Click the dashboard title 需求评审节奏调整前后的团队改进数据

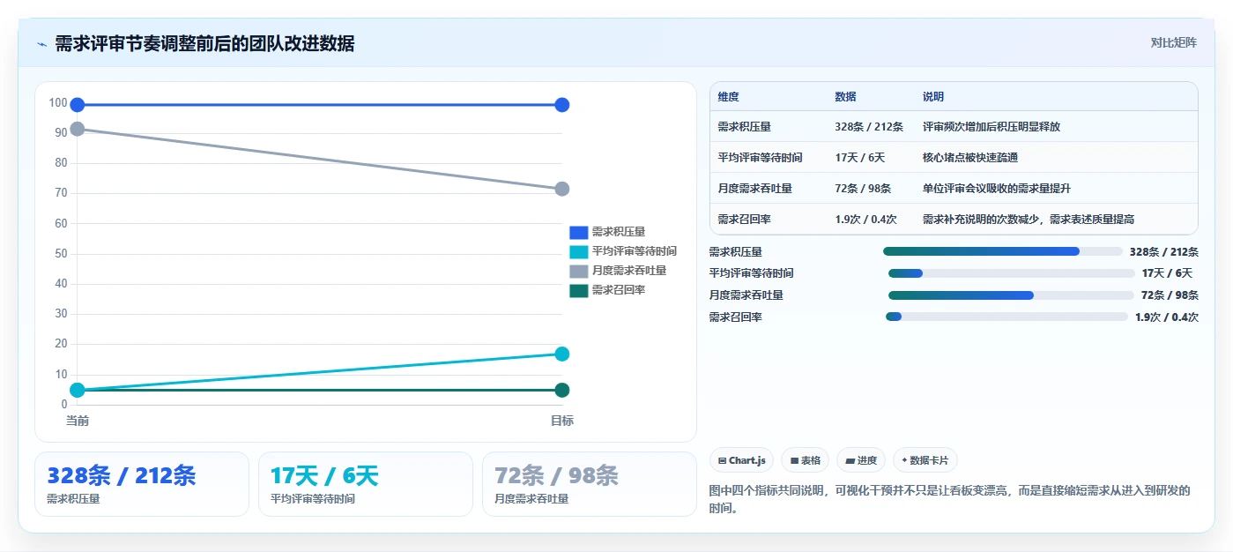204,44
